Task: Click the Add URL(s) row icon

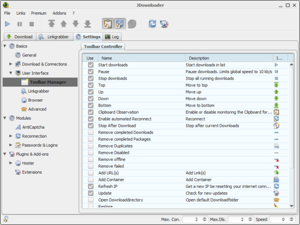Action: (x=277, y=173)
